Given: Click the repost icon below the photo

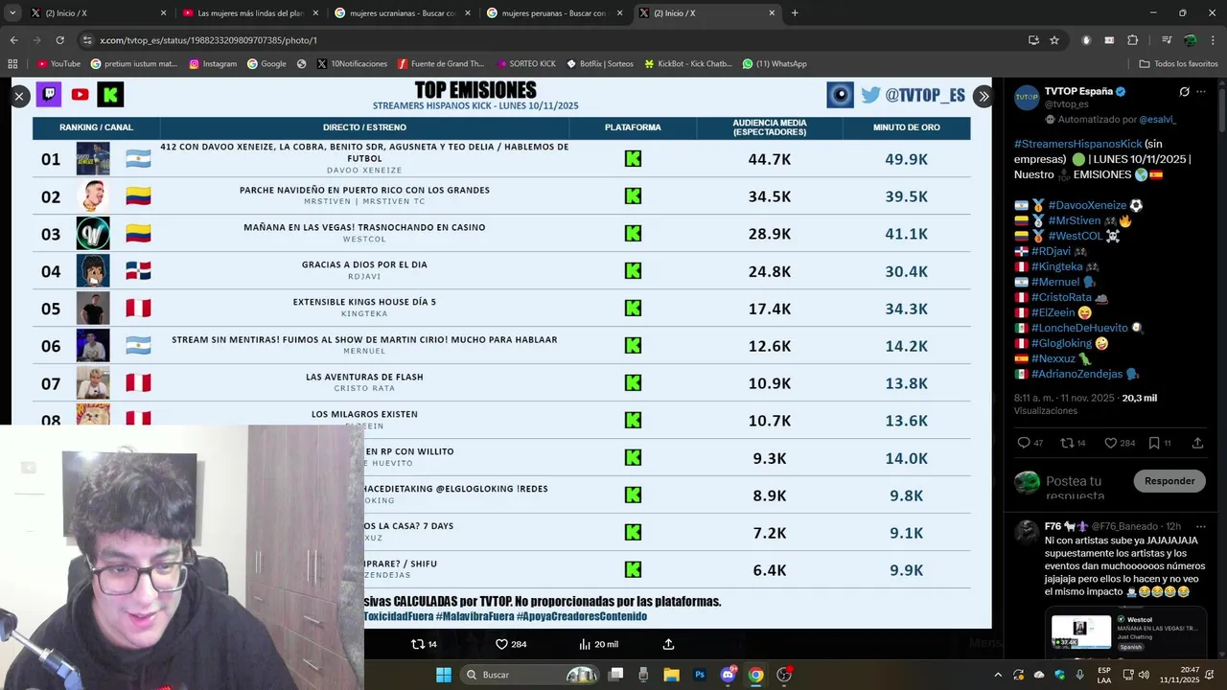Looking at the screenshot, I should click(x=417, y=644).
